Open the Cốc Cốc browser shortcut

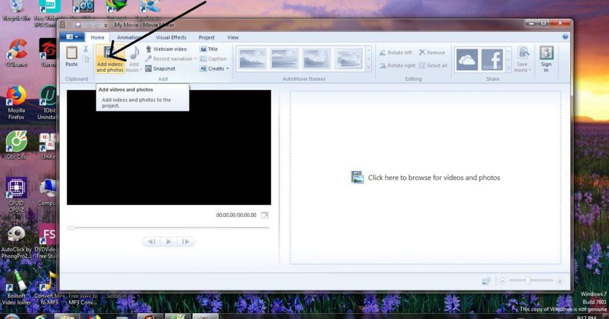(16, 145)
